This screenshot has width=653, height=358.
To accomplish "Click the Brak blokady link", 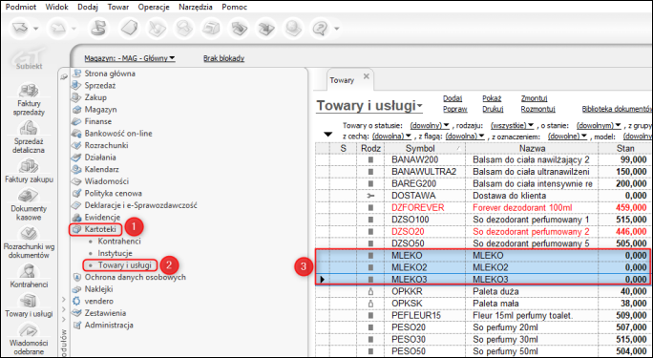I will (x=223, y=58).
